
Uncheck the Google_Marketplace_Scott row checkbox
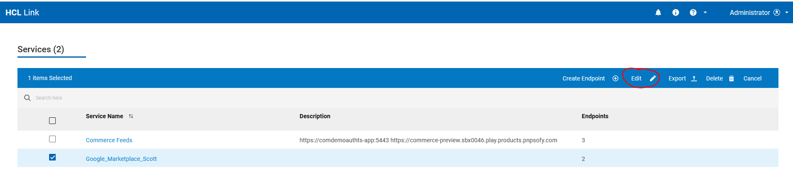(52, 157)
